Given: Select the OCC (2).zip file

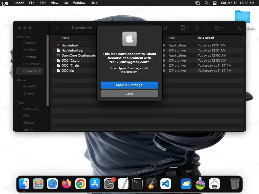Looking at the screenshot, I should [147, 60].
